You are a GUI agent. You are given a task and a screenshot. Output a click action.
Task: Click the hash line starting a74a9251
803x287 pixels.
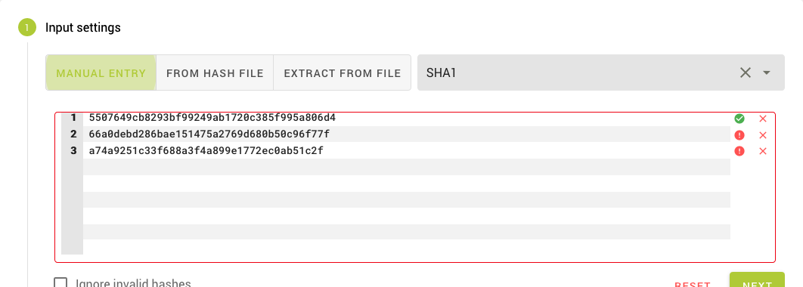click(206, 150)
